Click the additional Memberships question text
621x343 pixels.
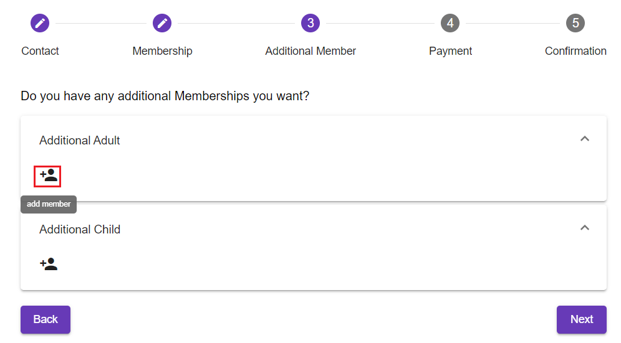pos(165,96)
